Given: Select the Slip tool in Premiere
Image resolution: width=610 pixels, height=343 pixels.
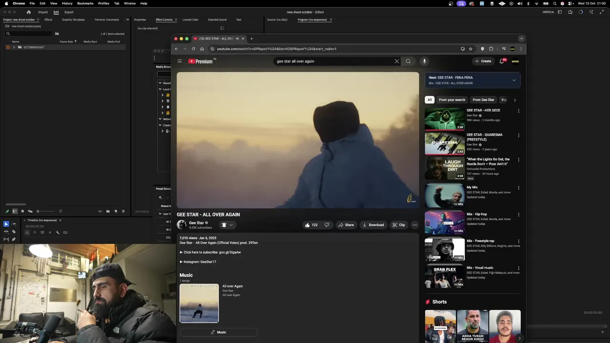Looking at the screenshot, I should [x=6, y=239].
